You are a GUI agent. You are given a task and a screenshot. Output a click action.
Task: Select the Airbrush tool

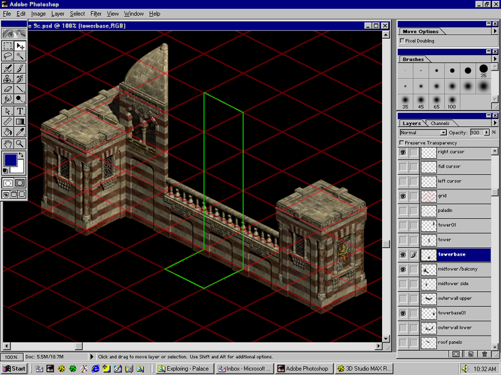pyautogui.click(x=8, y=68)
